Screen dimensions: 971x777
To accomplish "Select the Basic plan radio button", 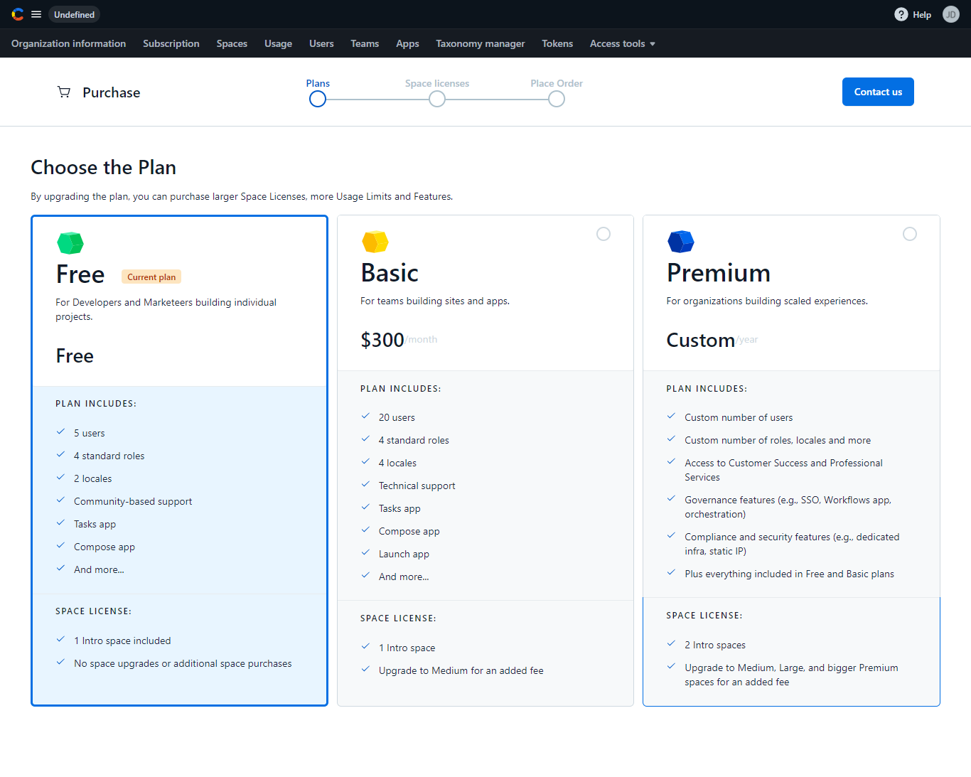I will (x=603, y=234).
